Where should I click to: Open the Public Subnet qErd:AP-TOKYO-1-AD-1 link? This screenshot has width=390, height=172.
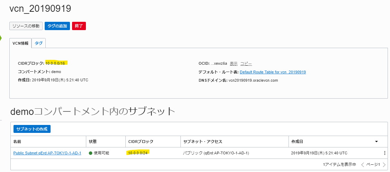pos(47,153)
